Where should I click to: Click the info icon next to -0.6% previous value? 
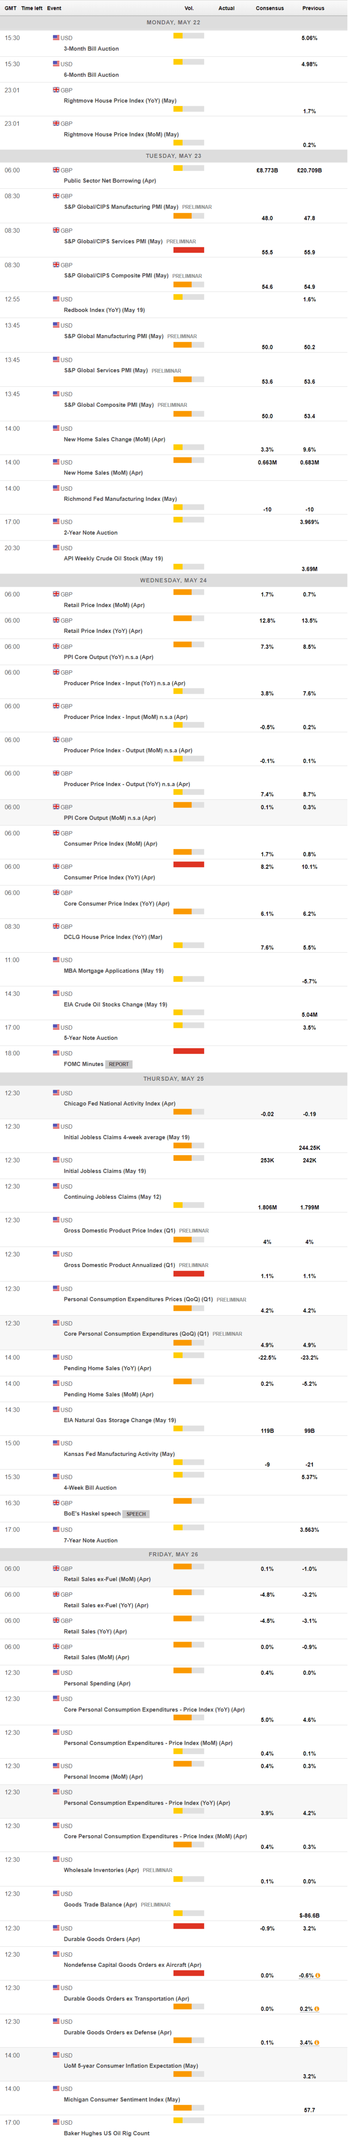[x=318, y=1975]
